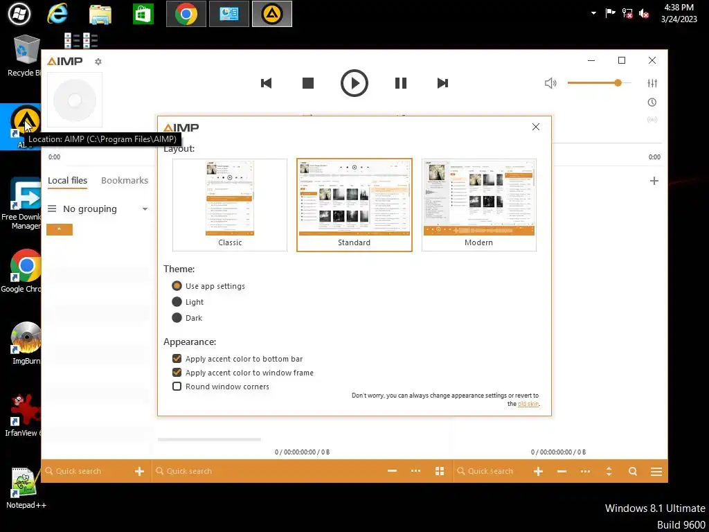This screenshot has width=709, height=532.
Task: Select the orange asterisk group item
Action: click(60, 230)
